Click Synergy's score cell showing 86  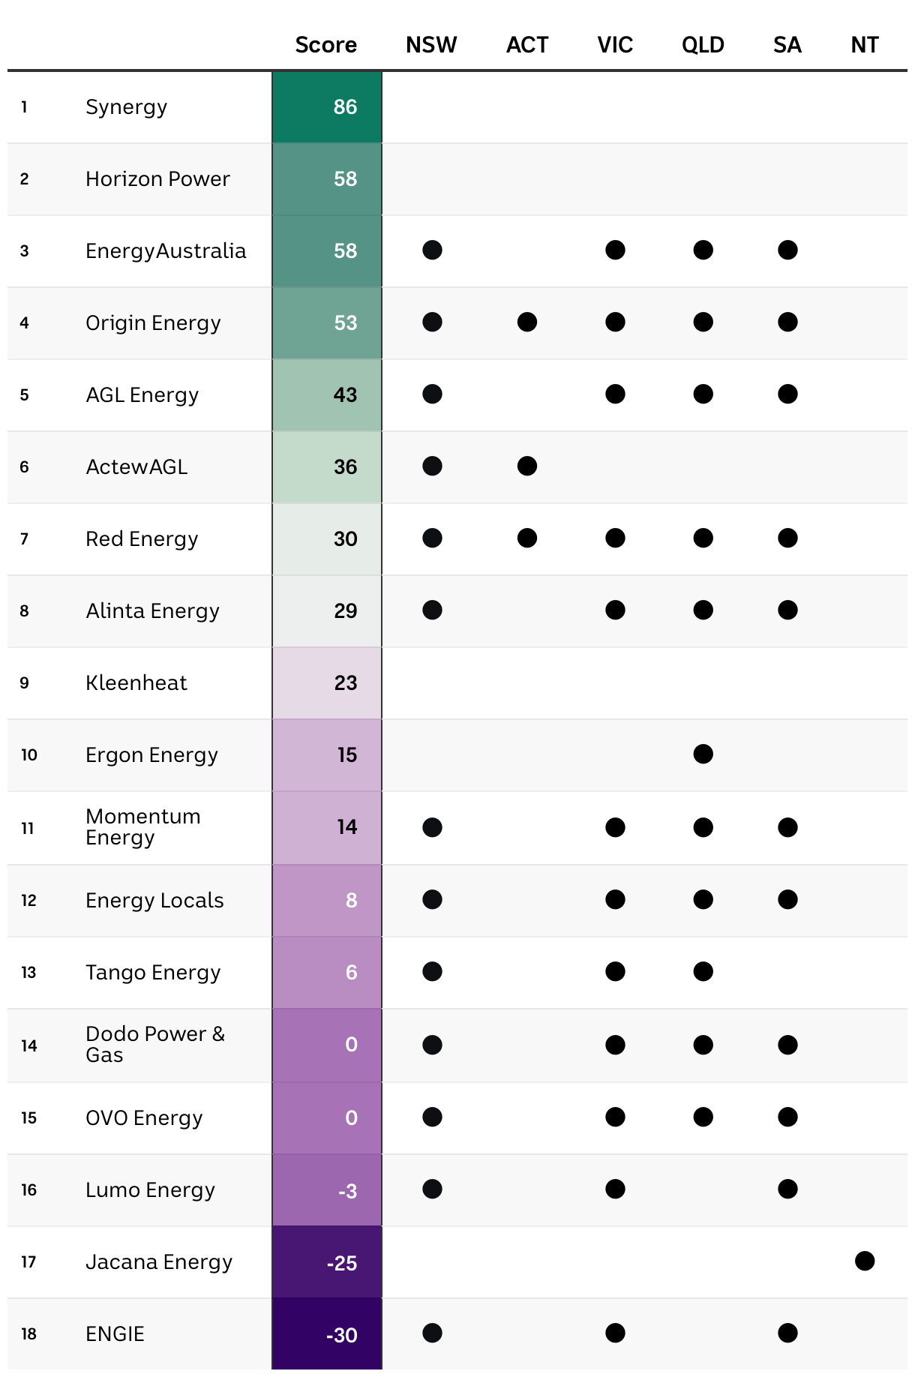[327, 107]
